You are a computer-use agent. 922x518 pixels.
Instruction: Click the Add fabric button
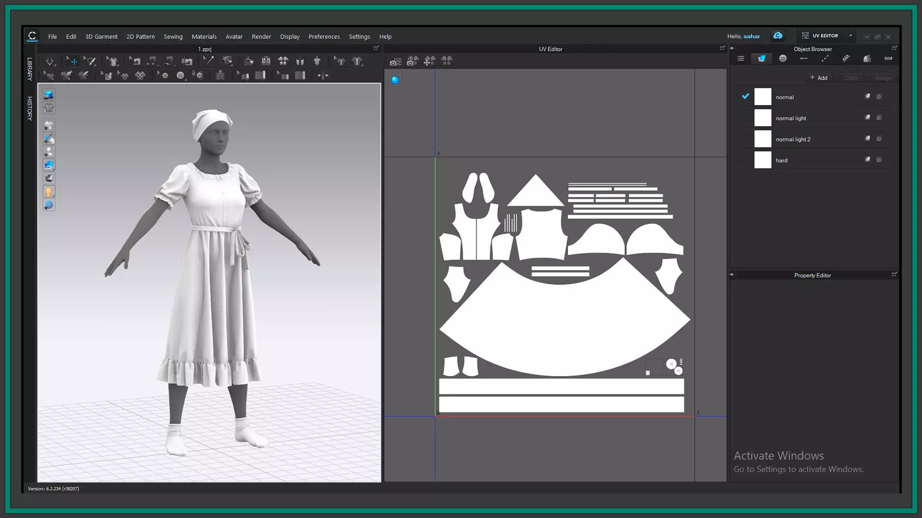[x=819, y=78]
